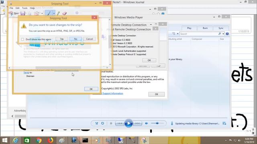Image resolution: width=257 pixels, height=144 pixels.
Task: Click Support Information link in media player dialog
Action: click(113, 93)
